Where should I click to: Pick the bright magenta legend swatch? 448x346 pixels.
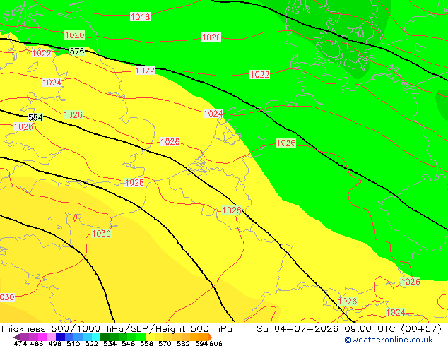pos(42,337)
